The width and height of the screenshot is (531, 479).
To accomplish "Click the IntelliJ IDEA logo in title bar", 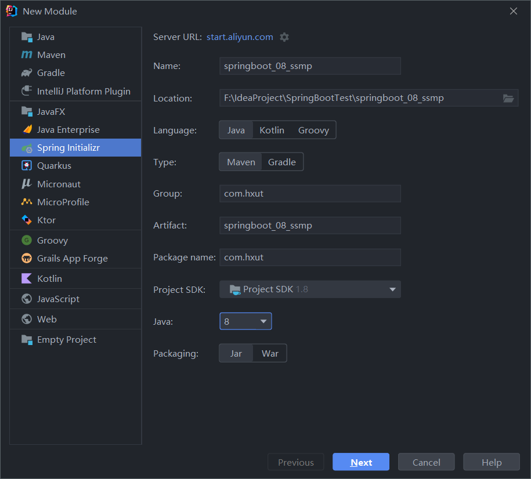I will (11, 11).
